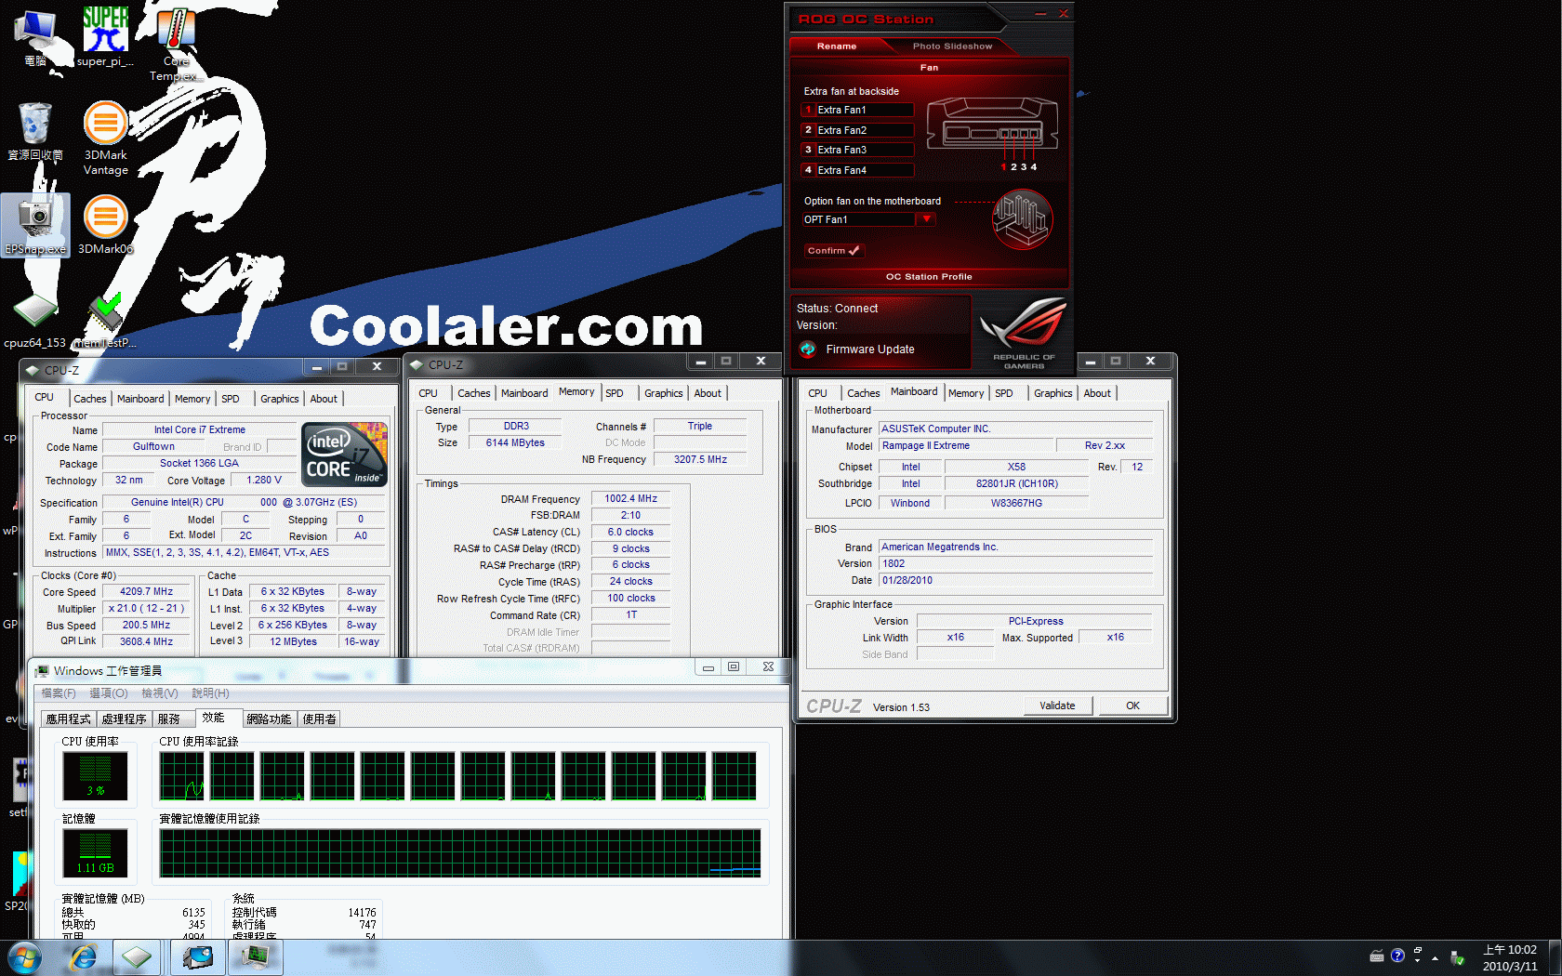The width and height of the screenshot is (1562, 976).
Task: Open the memTestPro desktop icon
Action: 105,321
